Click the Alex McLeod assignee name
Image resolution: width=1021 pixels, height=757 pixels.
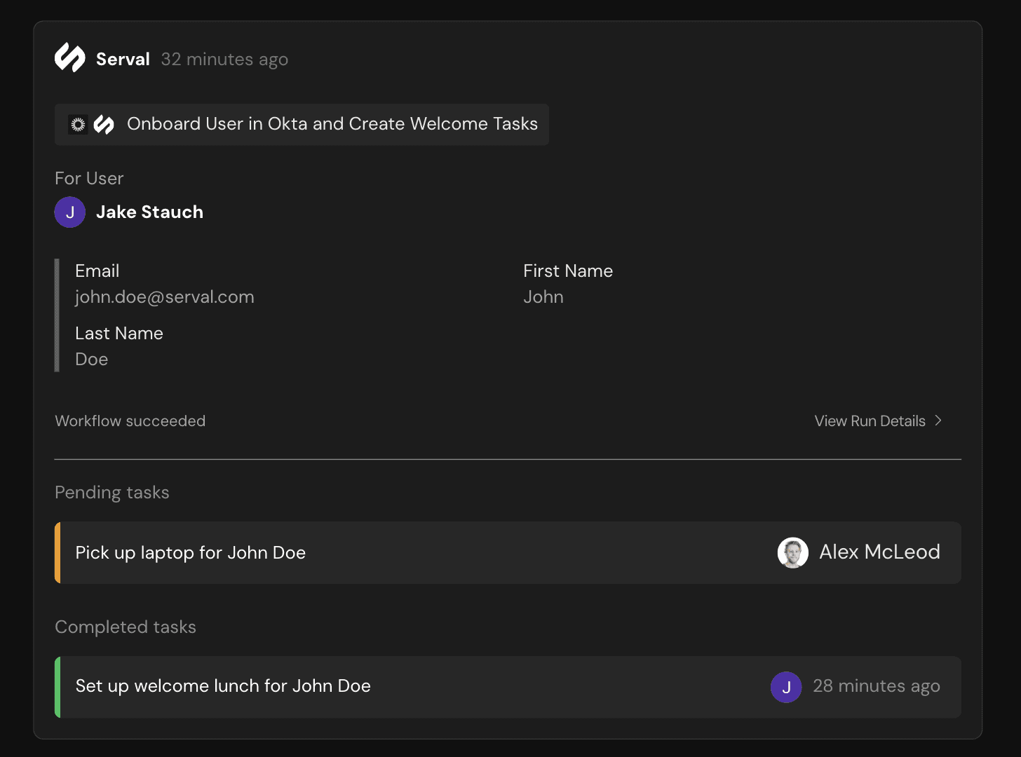click(x=879, y=552)
